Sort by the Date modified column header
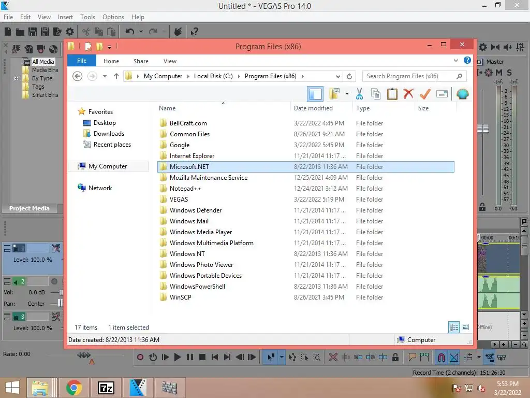Viewport: 530px width, 398px height. (313, 108)
